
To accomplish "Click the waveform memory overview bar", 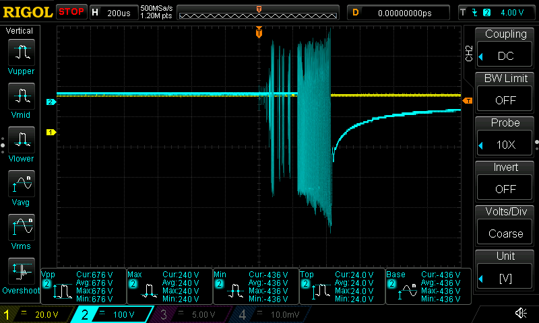I will 258,13.
